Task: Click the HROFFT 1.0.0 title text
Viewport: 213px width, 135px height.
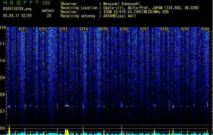Action: pyautogui.click(x=26, y=3)
